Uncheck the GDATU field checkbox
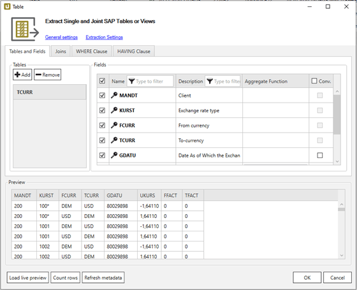The image size is (357, 290). pyautogui.click(x=102, y=156)
